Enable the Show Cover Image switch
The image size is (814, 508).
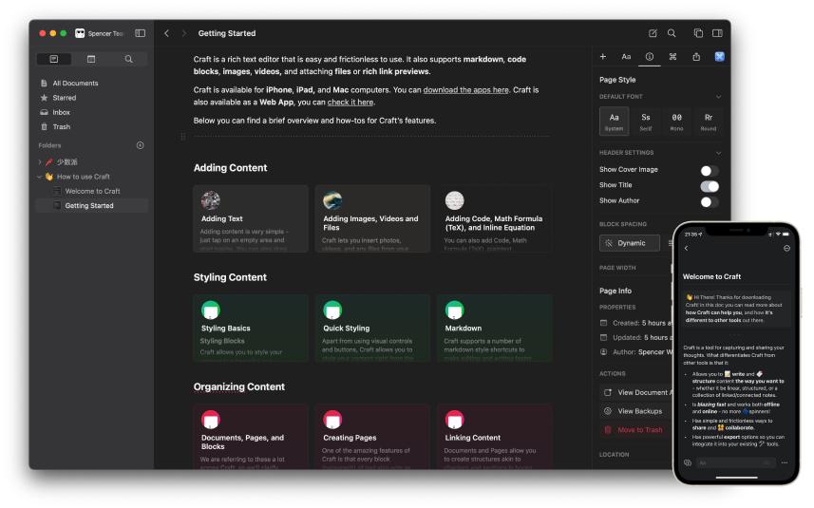click(x=710, y=171)
